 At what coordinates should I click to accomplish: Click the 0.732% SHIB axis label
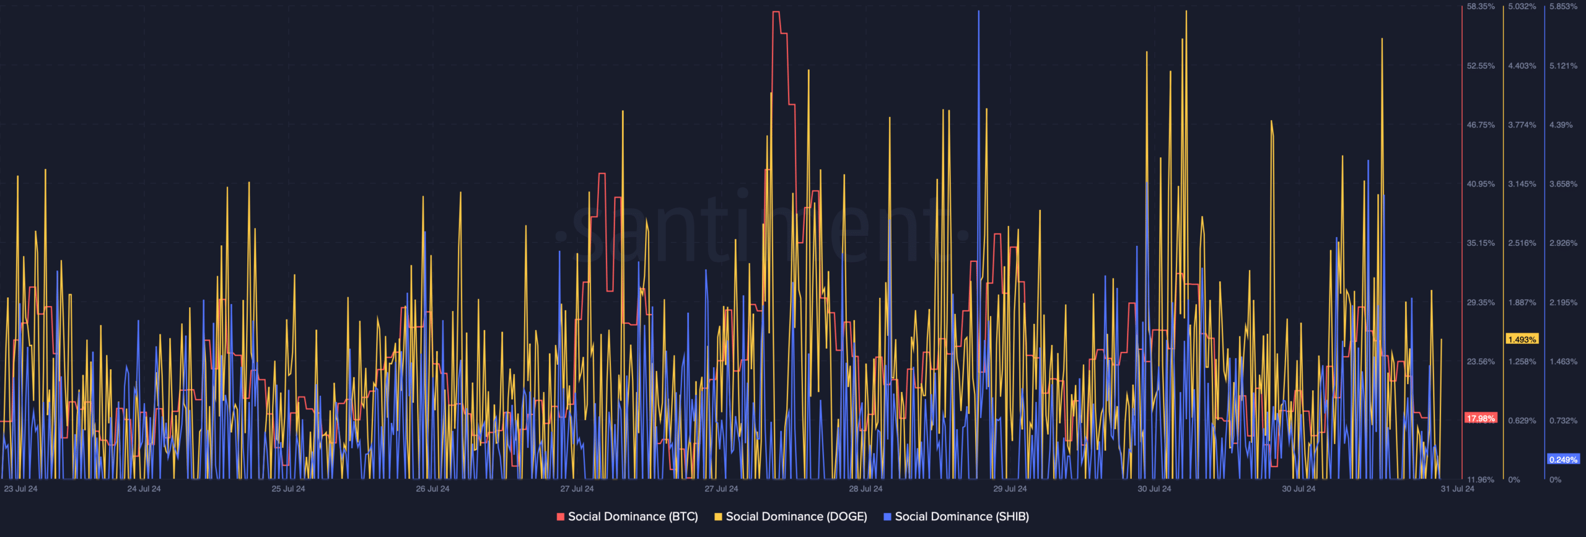(1564, 421)
